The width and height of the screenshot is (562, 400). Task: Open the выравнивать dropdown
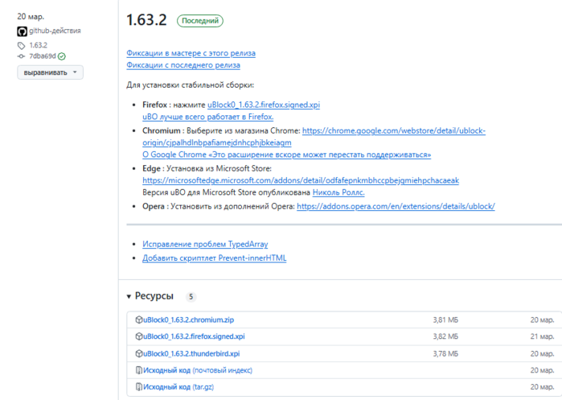tap(50, 72)
